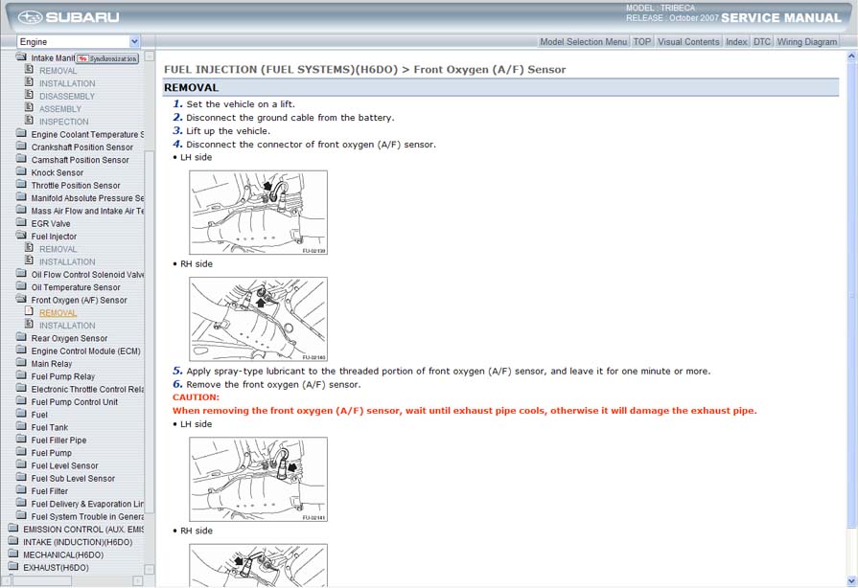Screen dimensions: 858x588
Task: Click the folder icon beside Camshaft Position Sensor
Action: [x=21, y=159]
